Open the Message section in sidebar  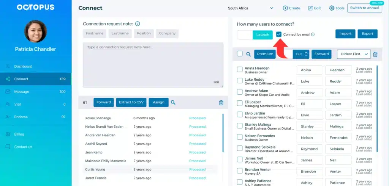(22, 92)
